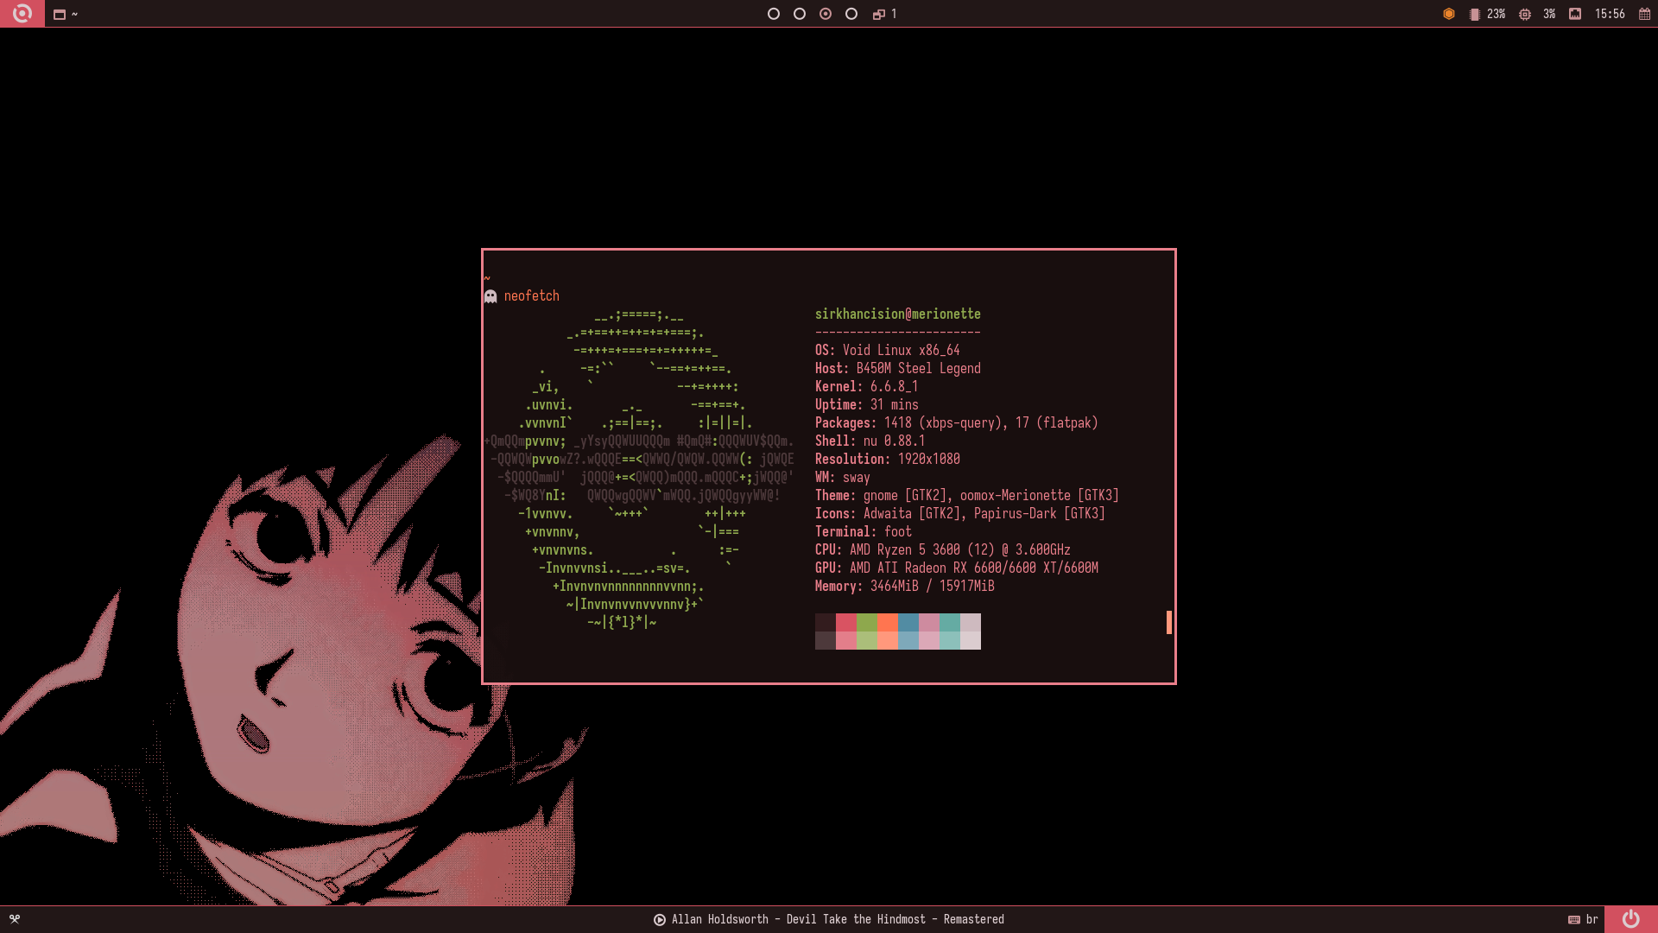The width and height of the screenshot is (1658, 933).
Task: Click the keyboard layout br indicator
Action: tap(1584, 919)
